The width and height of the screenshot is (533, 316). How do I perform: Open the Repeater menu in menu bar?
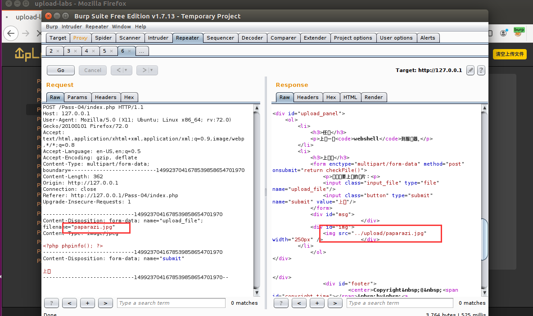pos(97,27)
